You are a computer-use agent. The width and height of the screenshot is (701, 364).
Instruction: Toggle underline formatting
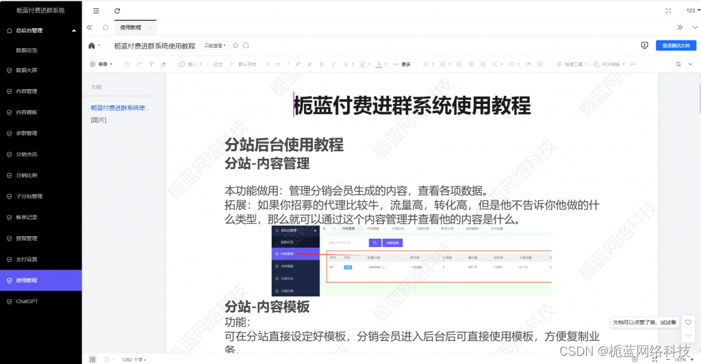tap(346, 64)
